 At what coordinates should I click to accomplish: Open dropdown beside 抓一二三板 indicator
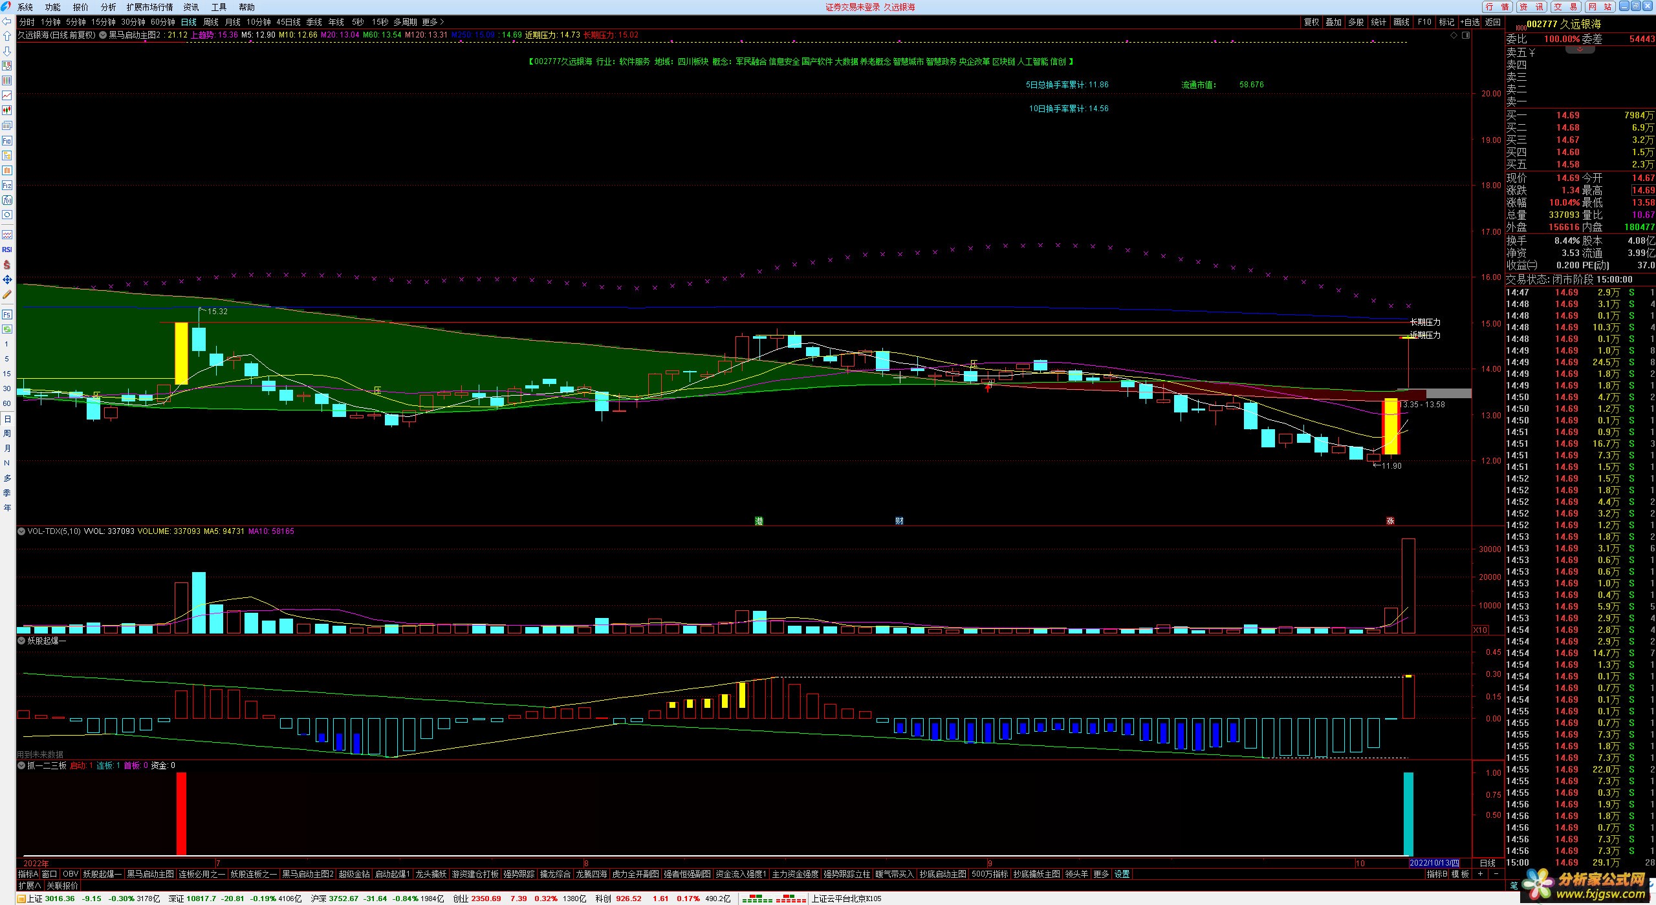point(21,765)
